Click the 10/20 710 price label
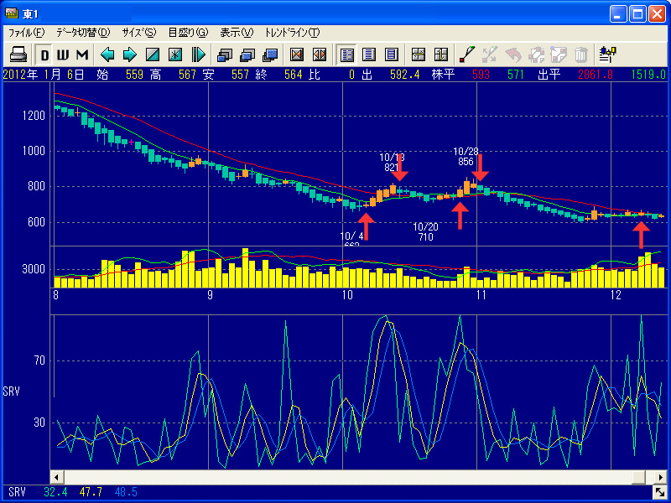671x503 pixels. pos(426,232)
